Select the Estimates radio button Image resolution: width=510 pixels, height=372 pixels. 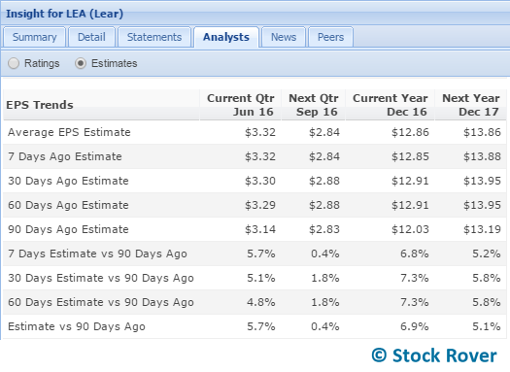tap(81, 63)
